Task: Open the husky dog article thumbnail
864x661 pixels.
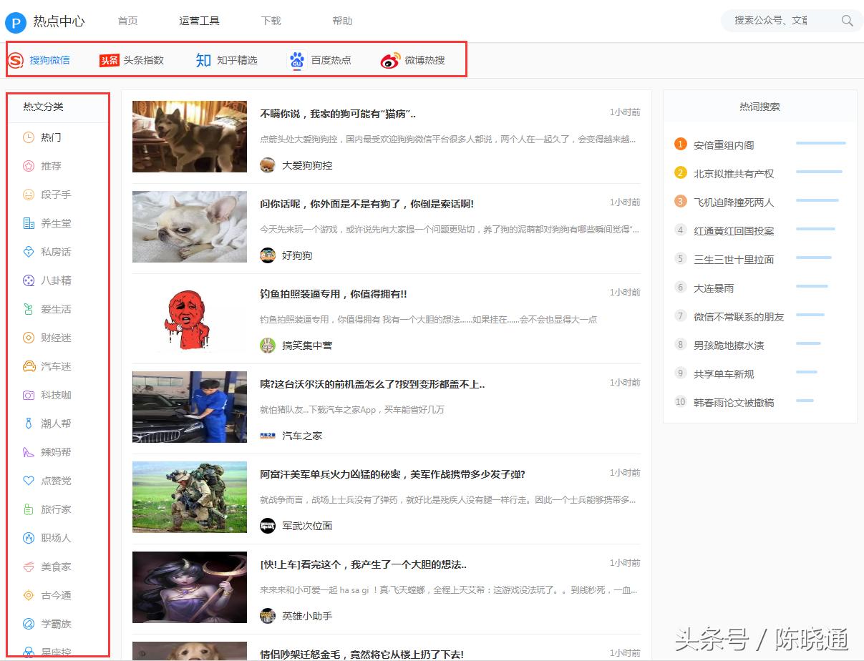Action: pyautogui.click(x=189, y=136)
